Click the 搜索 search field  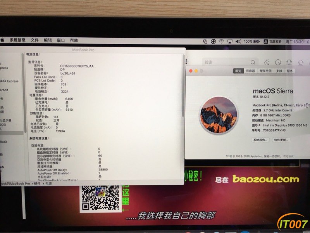click(229, 62)
